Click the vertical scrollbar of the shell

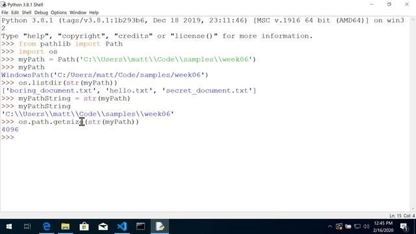pyautogui.click(x=413, y=114)
